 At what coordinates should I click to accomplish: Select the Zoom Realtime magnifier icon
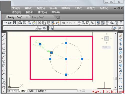click(83, 23)
